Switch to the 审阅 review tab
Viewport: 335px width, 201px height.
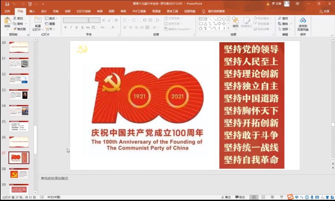[100, 11]
